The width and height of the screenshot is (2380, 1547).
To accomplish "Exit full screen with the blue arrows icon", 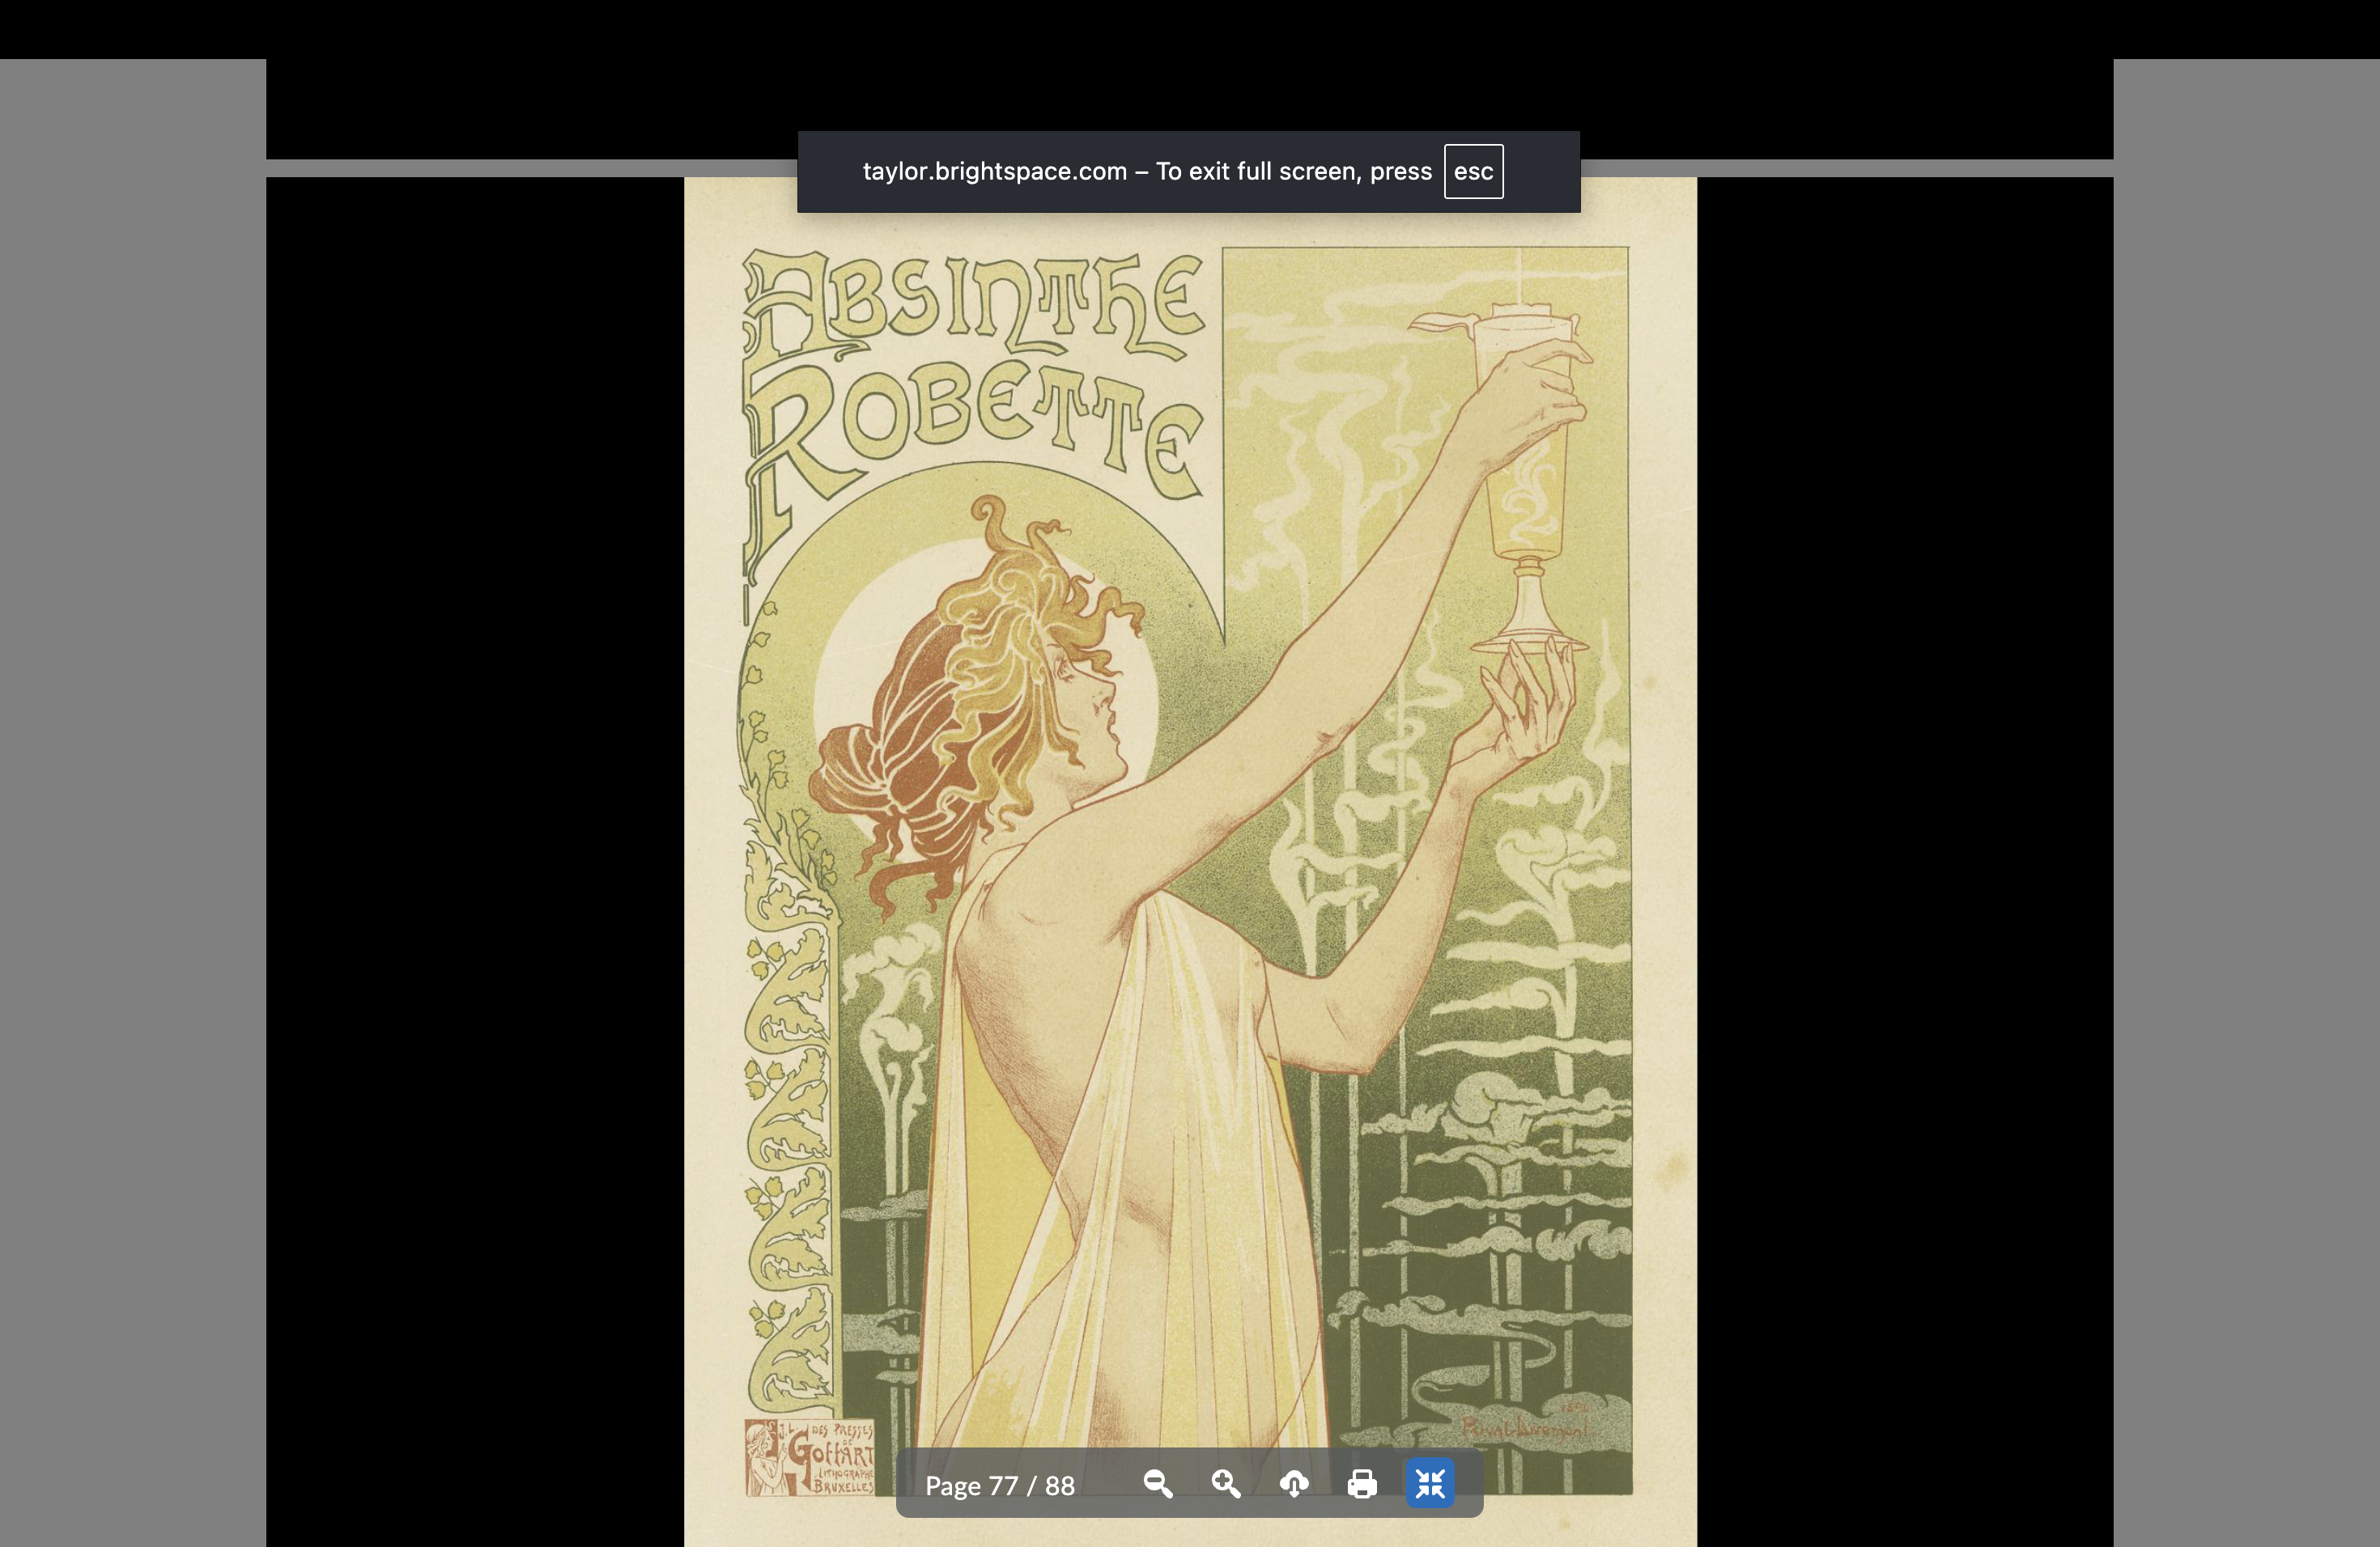I will tap(1430, 1484).
